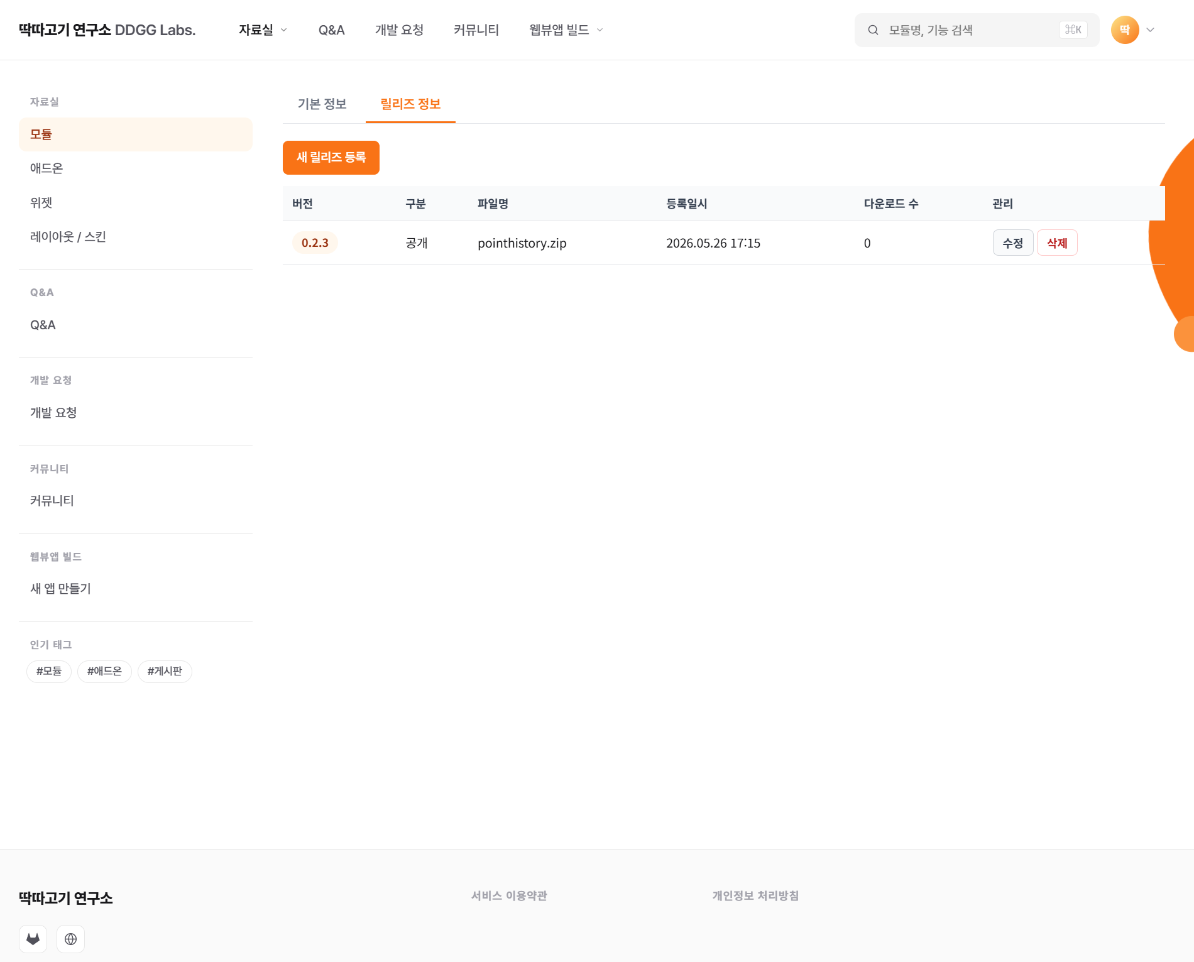1194x962 pixels.
Task: Click the 버전 column header
Action: click(303, 204)
